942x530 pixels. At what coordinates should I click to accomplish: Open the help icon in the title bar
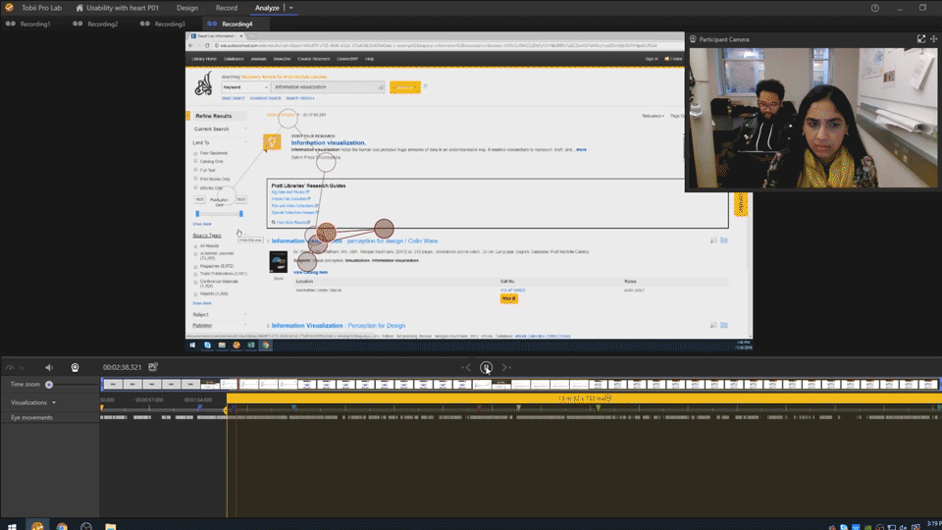pyautogui.click(x=874, y=8)
